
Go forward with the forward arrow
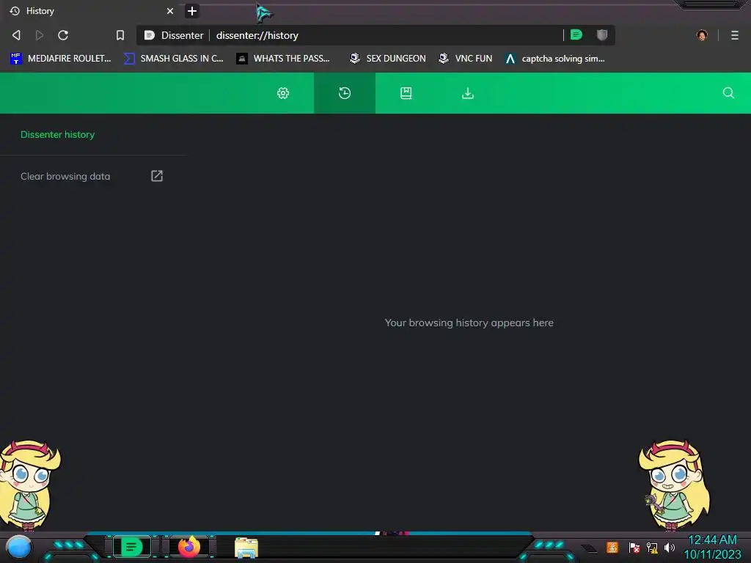click(x=40, y=35)
